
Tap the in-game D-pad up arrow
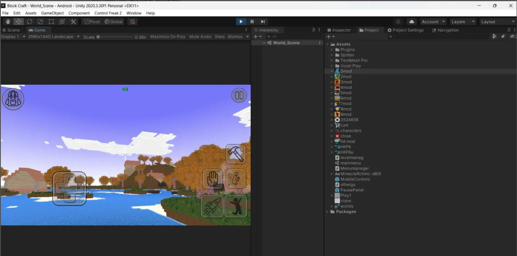(x=69, y=178)
